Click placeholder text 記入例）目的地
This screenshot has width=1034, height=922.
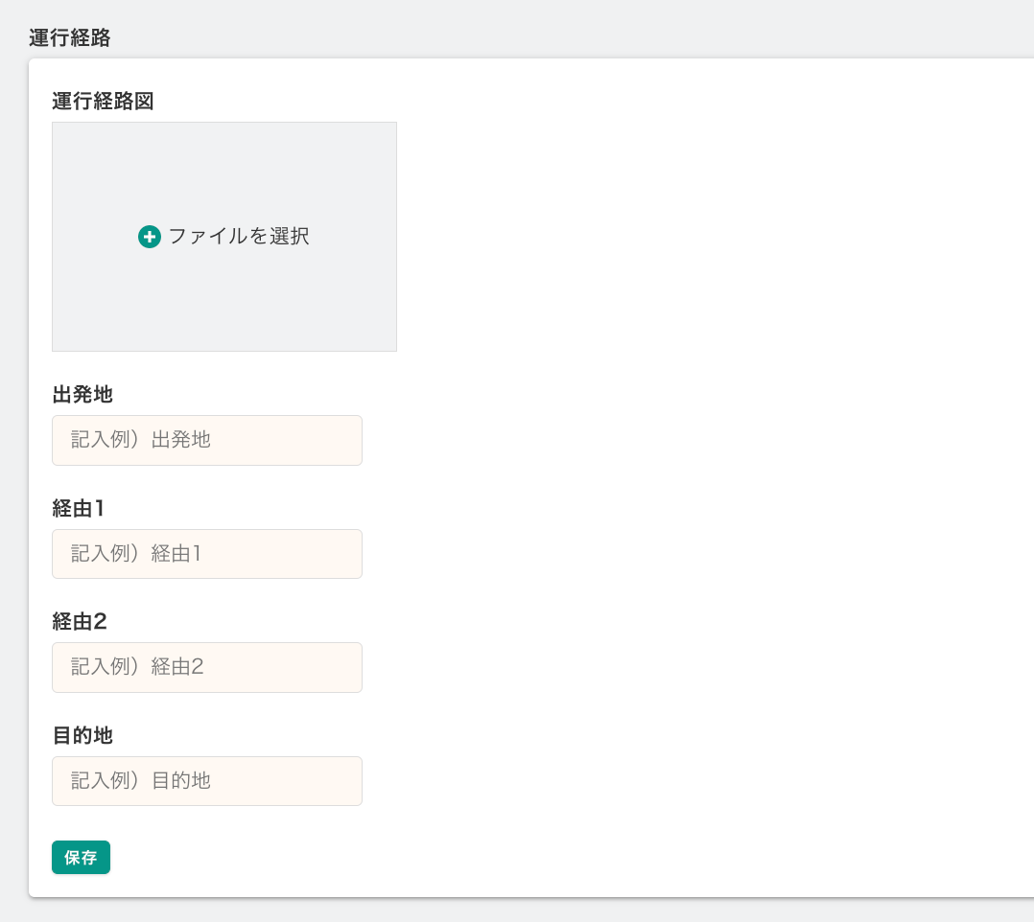pyautogui.click(x=141, y=781)
